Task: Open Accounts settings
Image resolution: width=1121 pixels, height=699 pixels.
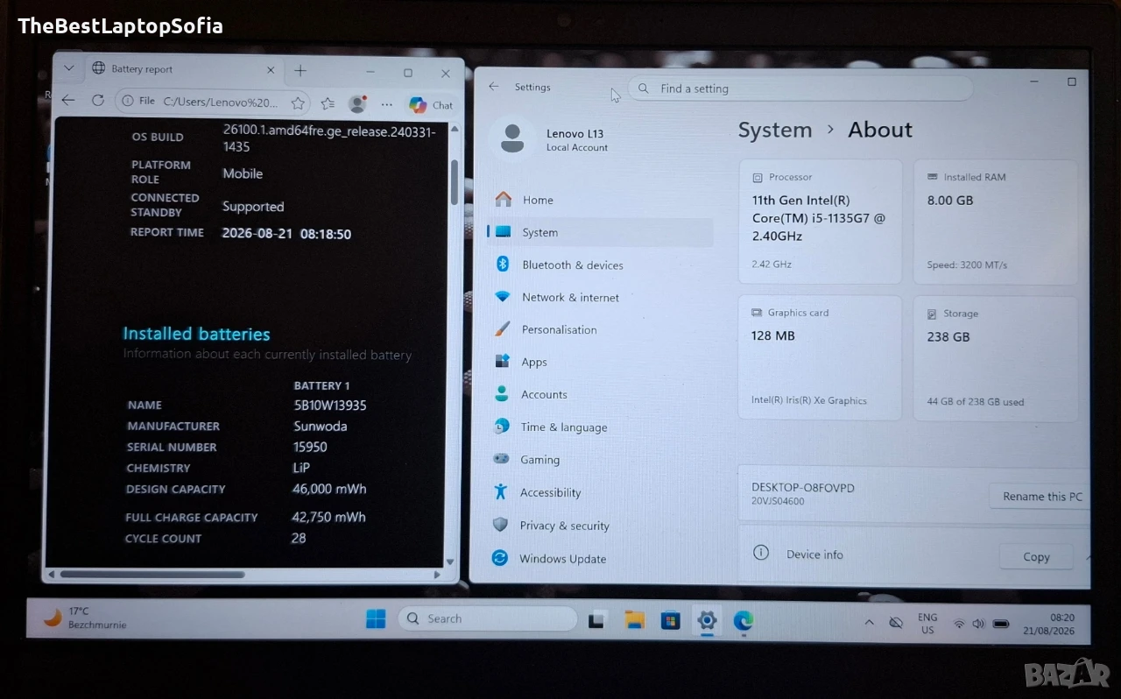Action: 600,394
